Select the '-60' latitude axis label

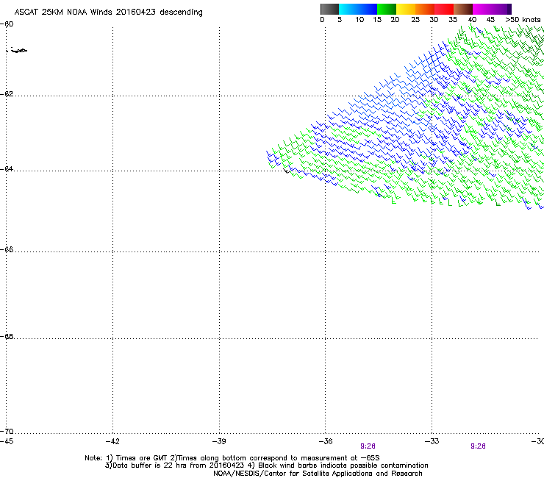[7, 24]
